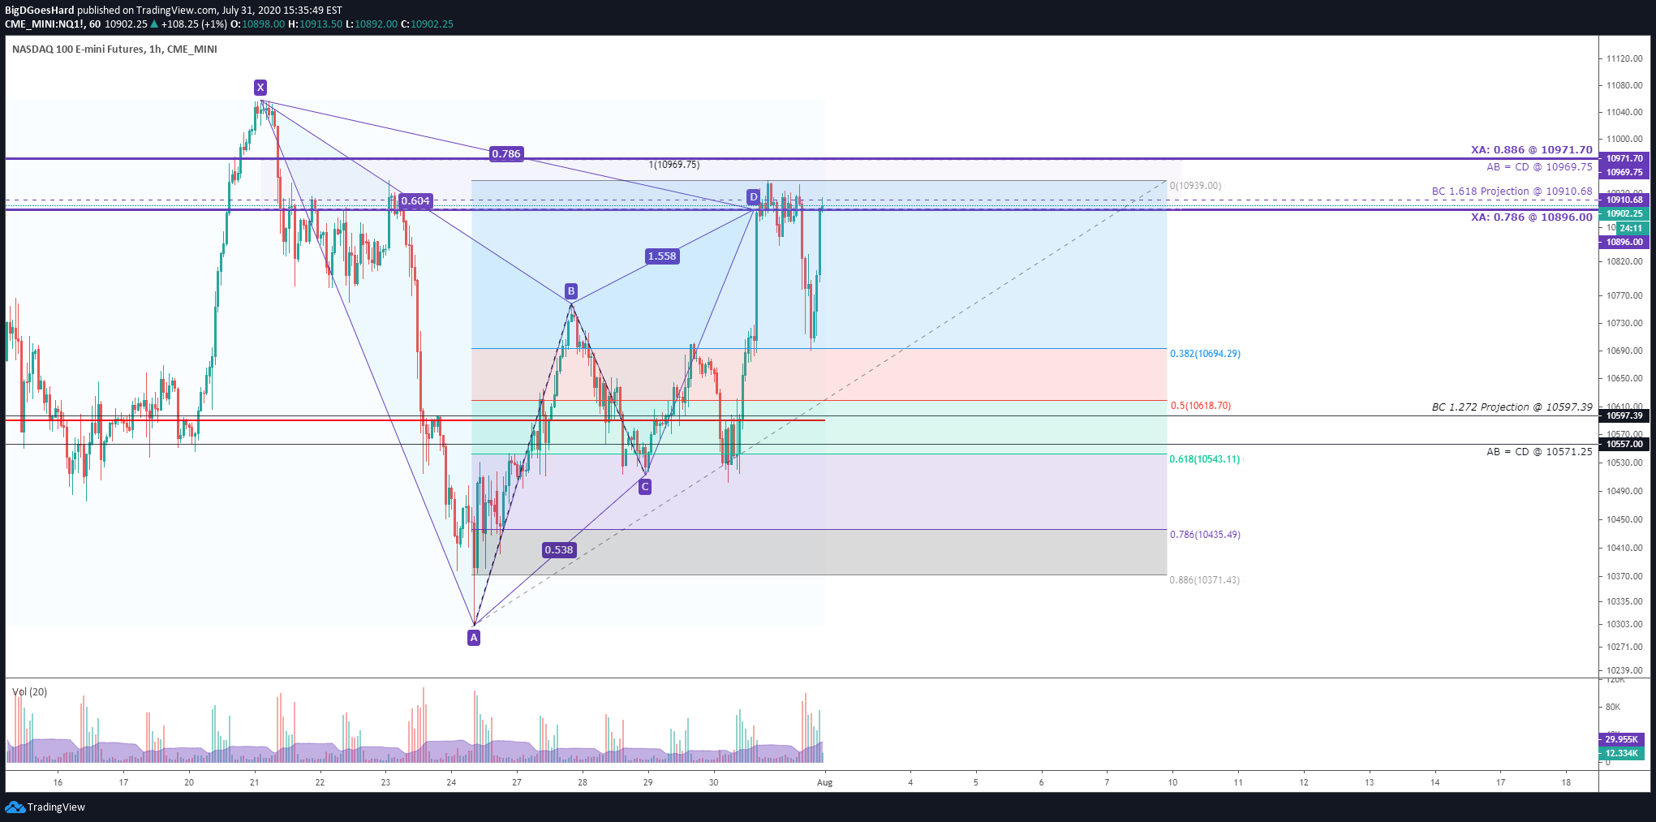Click the green up-arrow price change indicator
Image resolution: width=1656 pixels, height=822 pixels.
[x=154, y=24]
